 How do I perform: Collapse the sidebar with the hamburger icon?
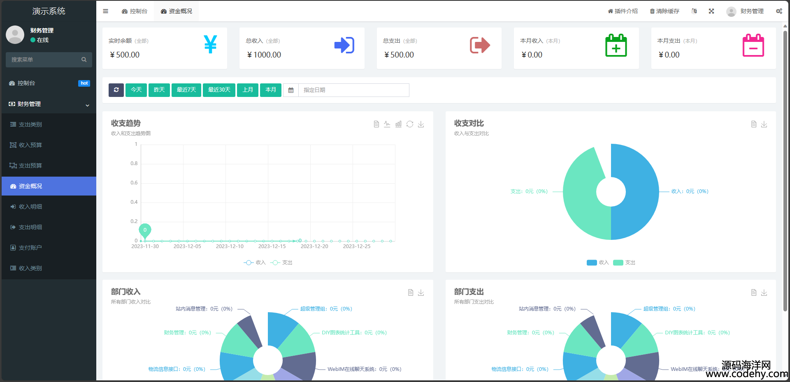pos(105,11)
